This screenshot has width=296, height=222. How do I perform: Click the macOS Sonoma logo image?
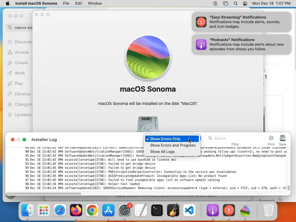148,57
